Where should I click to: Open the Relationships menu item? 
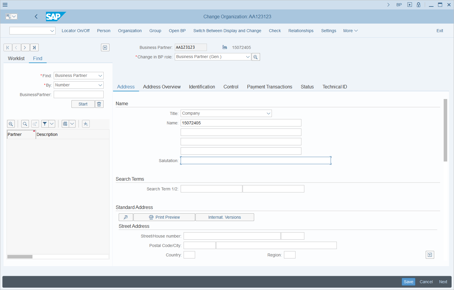301,31
